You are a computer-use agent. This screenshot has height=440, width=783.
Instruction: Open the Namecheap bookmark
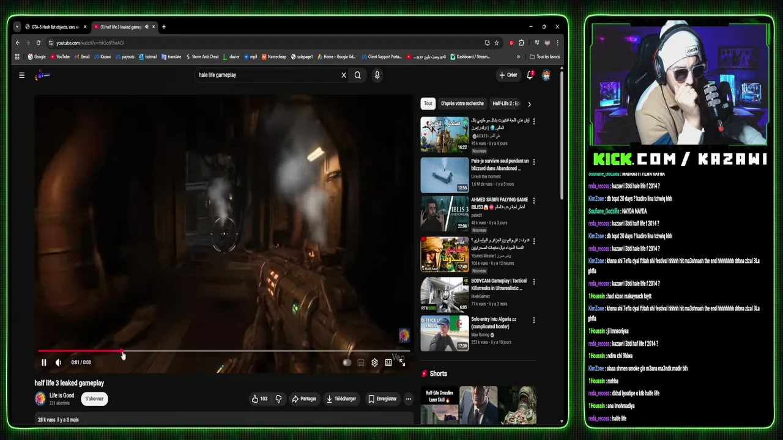point(274,57)
